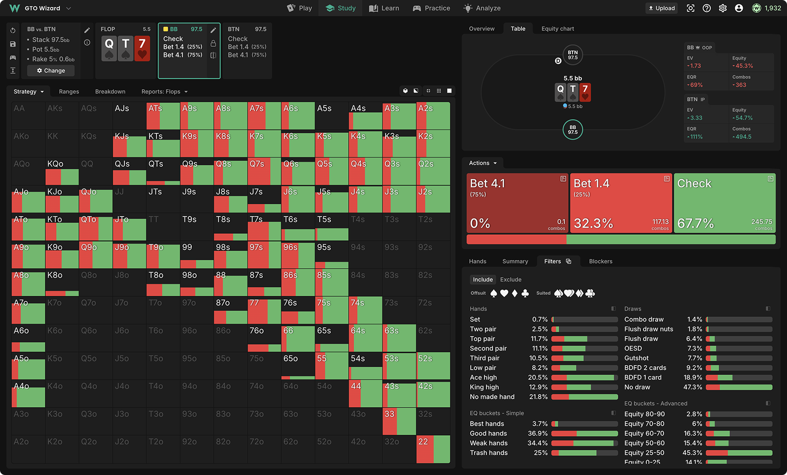Expand the Reports: Flops dropdown

pyautogui.click(x=164, y=92)
